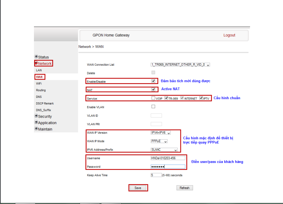Expand the Application section icon

[36, 122]
